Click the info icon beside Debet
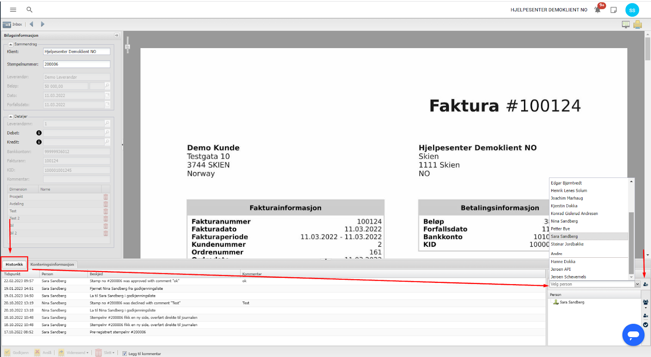This screenshot has height=357, width=651. tap(39, 133)
